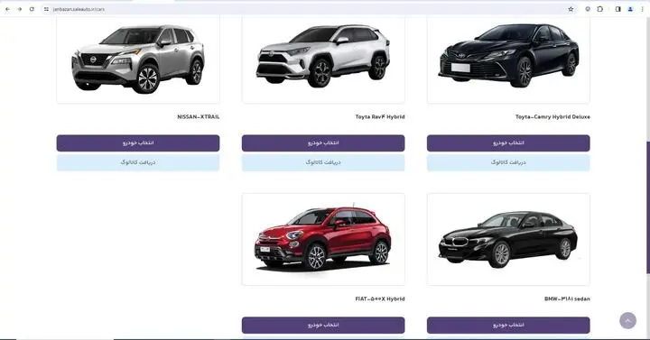Select car button under Camry Hybrid Deluxe

pyautogui.click(x=508, y=142)
